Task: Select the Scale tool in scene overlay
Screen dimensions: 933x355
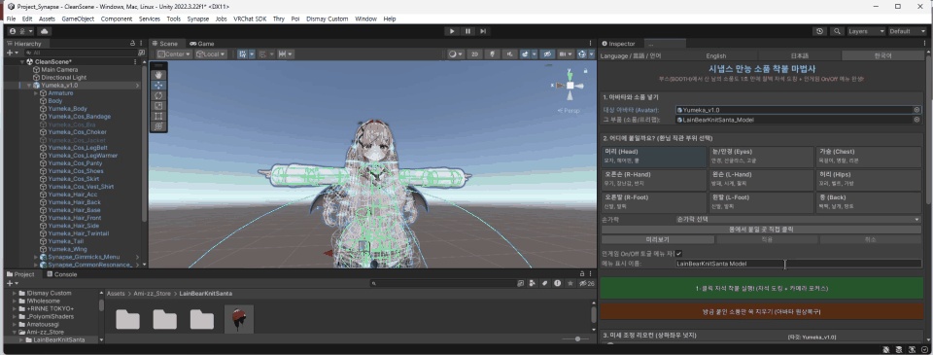Action: (158, 105)
